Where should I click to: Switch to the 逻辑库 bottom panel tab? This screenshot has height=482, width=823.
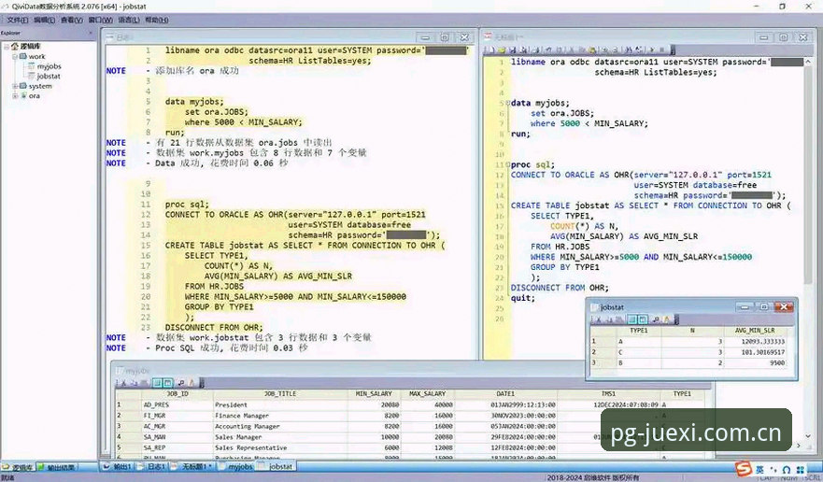click(x=19, y=467)
